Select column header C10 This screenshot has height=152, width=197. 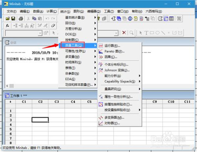tap(171, 102)
